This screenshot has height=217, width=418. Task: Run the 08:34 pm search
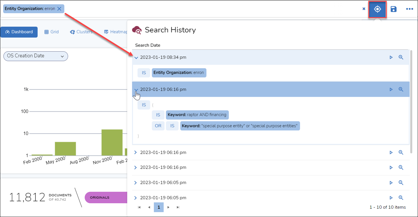[x=391, y=57]
